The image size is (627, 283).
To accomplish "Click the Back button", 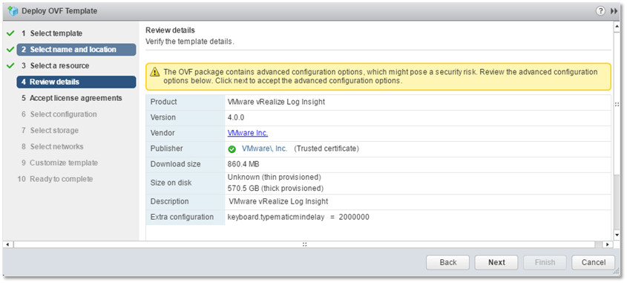I will (x=448, y=263).
